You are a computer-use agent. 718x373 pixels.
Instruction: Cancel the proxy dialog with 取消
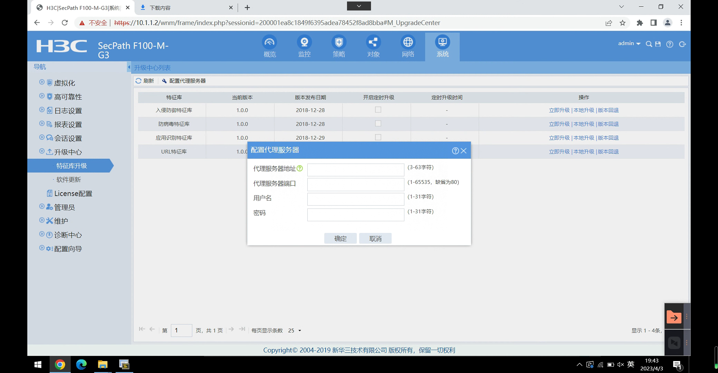click(x=375, y=239)
